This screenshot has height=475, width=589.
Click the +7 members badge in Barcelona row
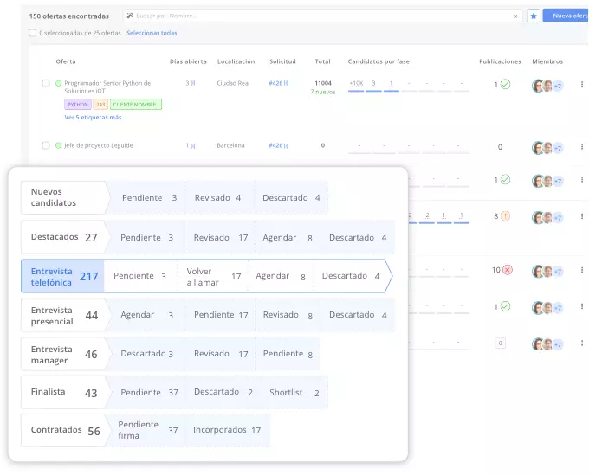(558, 148)
